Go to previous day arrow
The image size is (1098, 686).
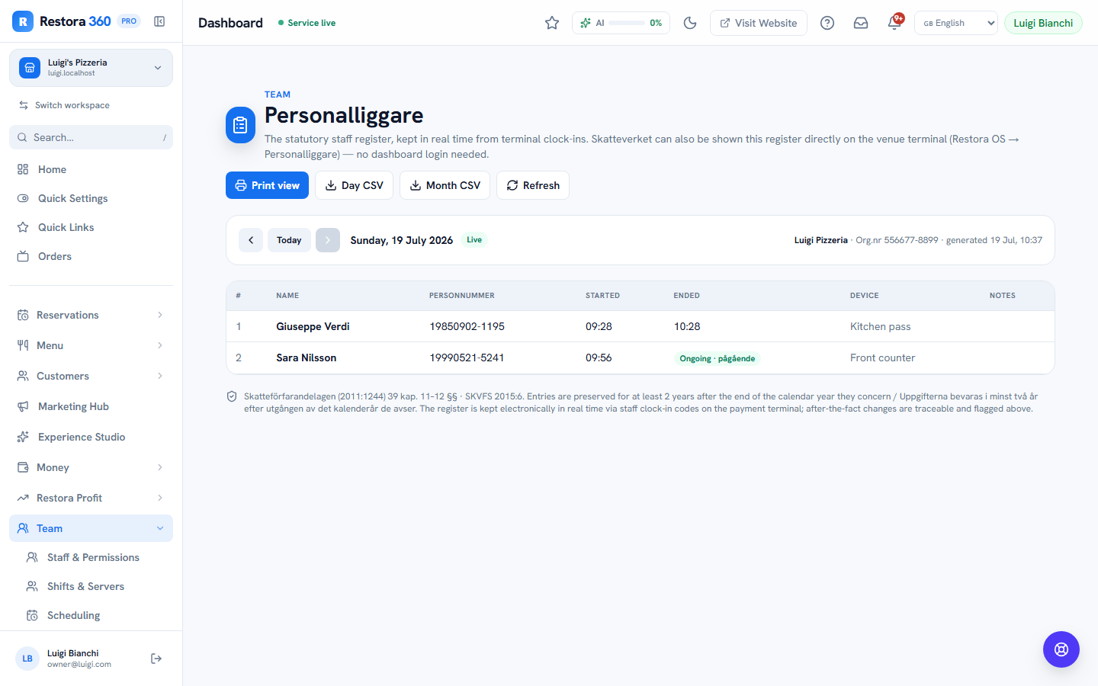click(x=251, y=240)
